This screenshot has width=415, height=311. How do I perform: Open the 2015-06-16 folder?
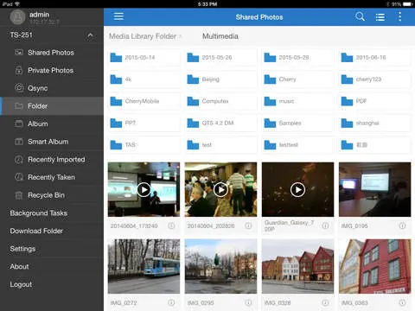[x=374, y=58]
